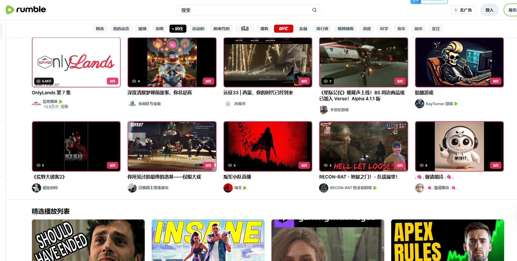Click the 内蒂尔 channel avatar
The width and height of the screenshot is (517, 261).
tap(228, 103)
